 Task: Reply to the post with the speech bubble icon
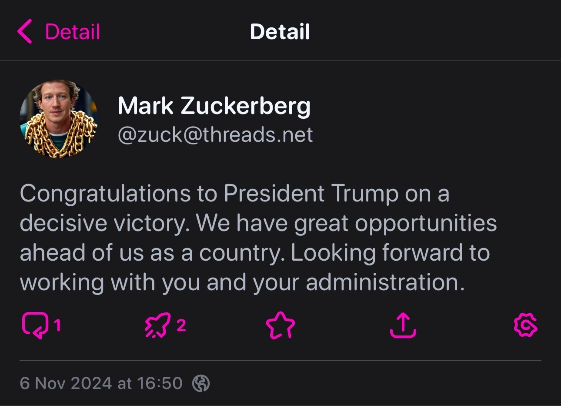(34, 325)
